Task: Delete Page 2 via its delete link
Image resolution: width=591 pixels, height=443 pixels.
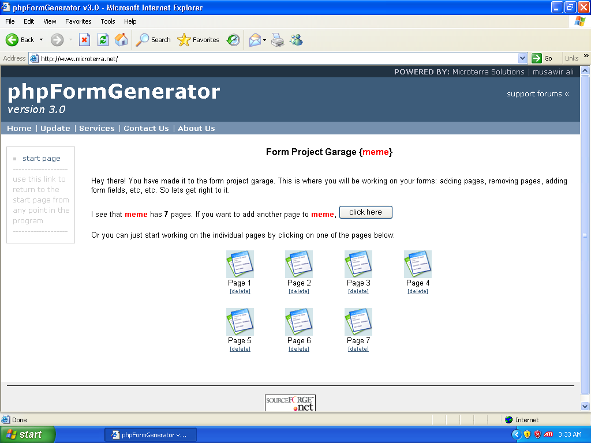Action: (x=299, y=291)
